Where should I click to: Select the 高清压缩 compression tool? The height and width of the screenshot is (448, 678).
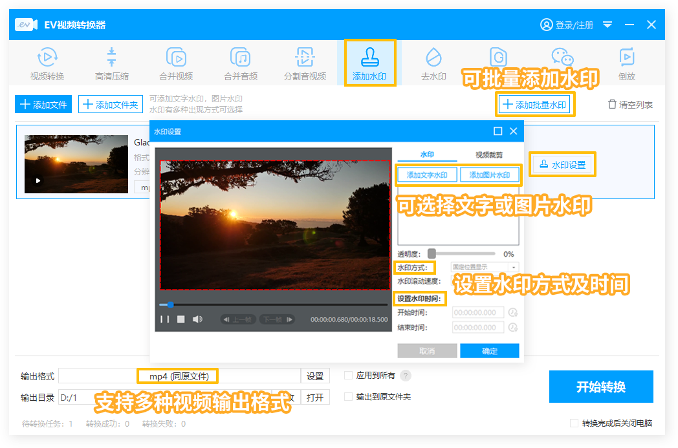(111, 63)
